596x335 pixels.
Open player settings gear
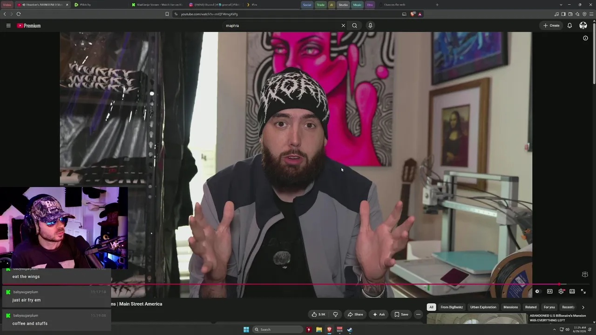[561, 291]
